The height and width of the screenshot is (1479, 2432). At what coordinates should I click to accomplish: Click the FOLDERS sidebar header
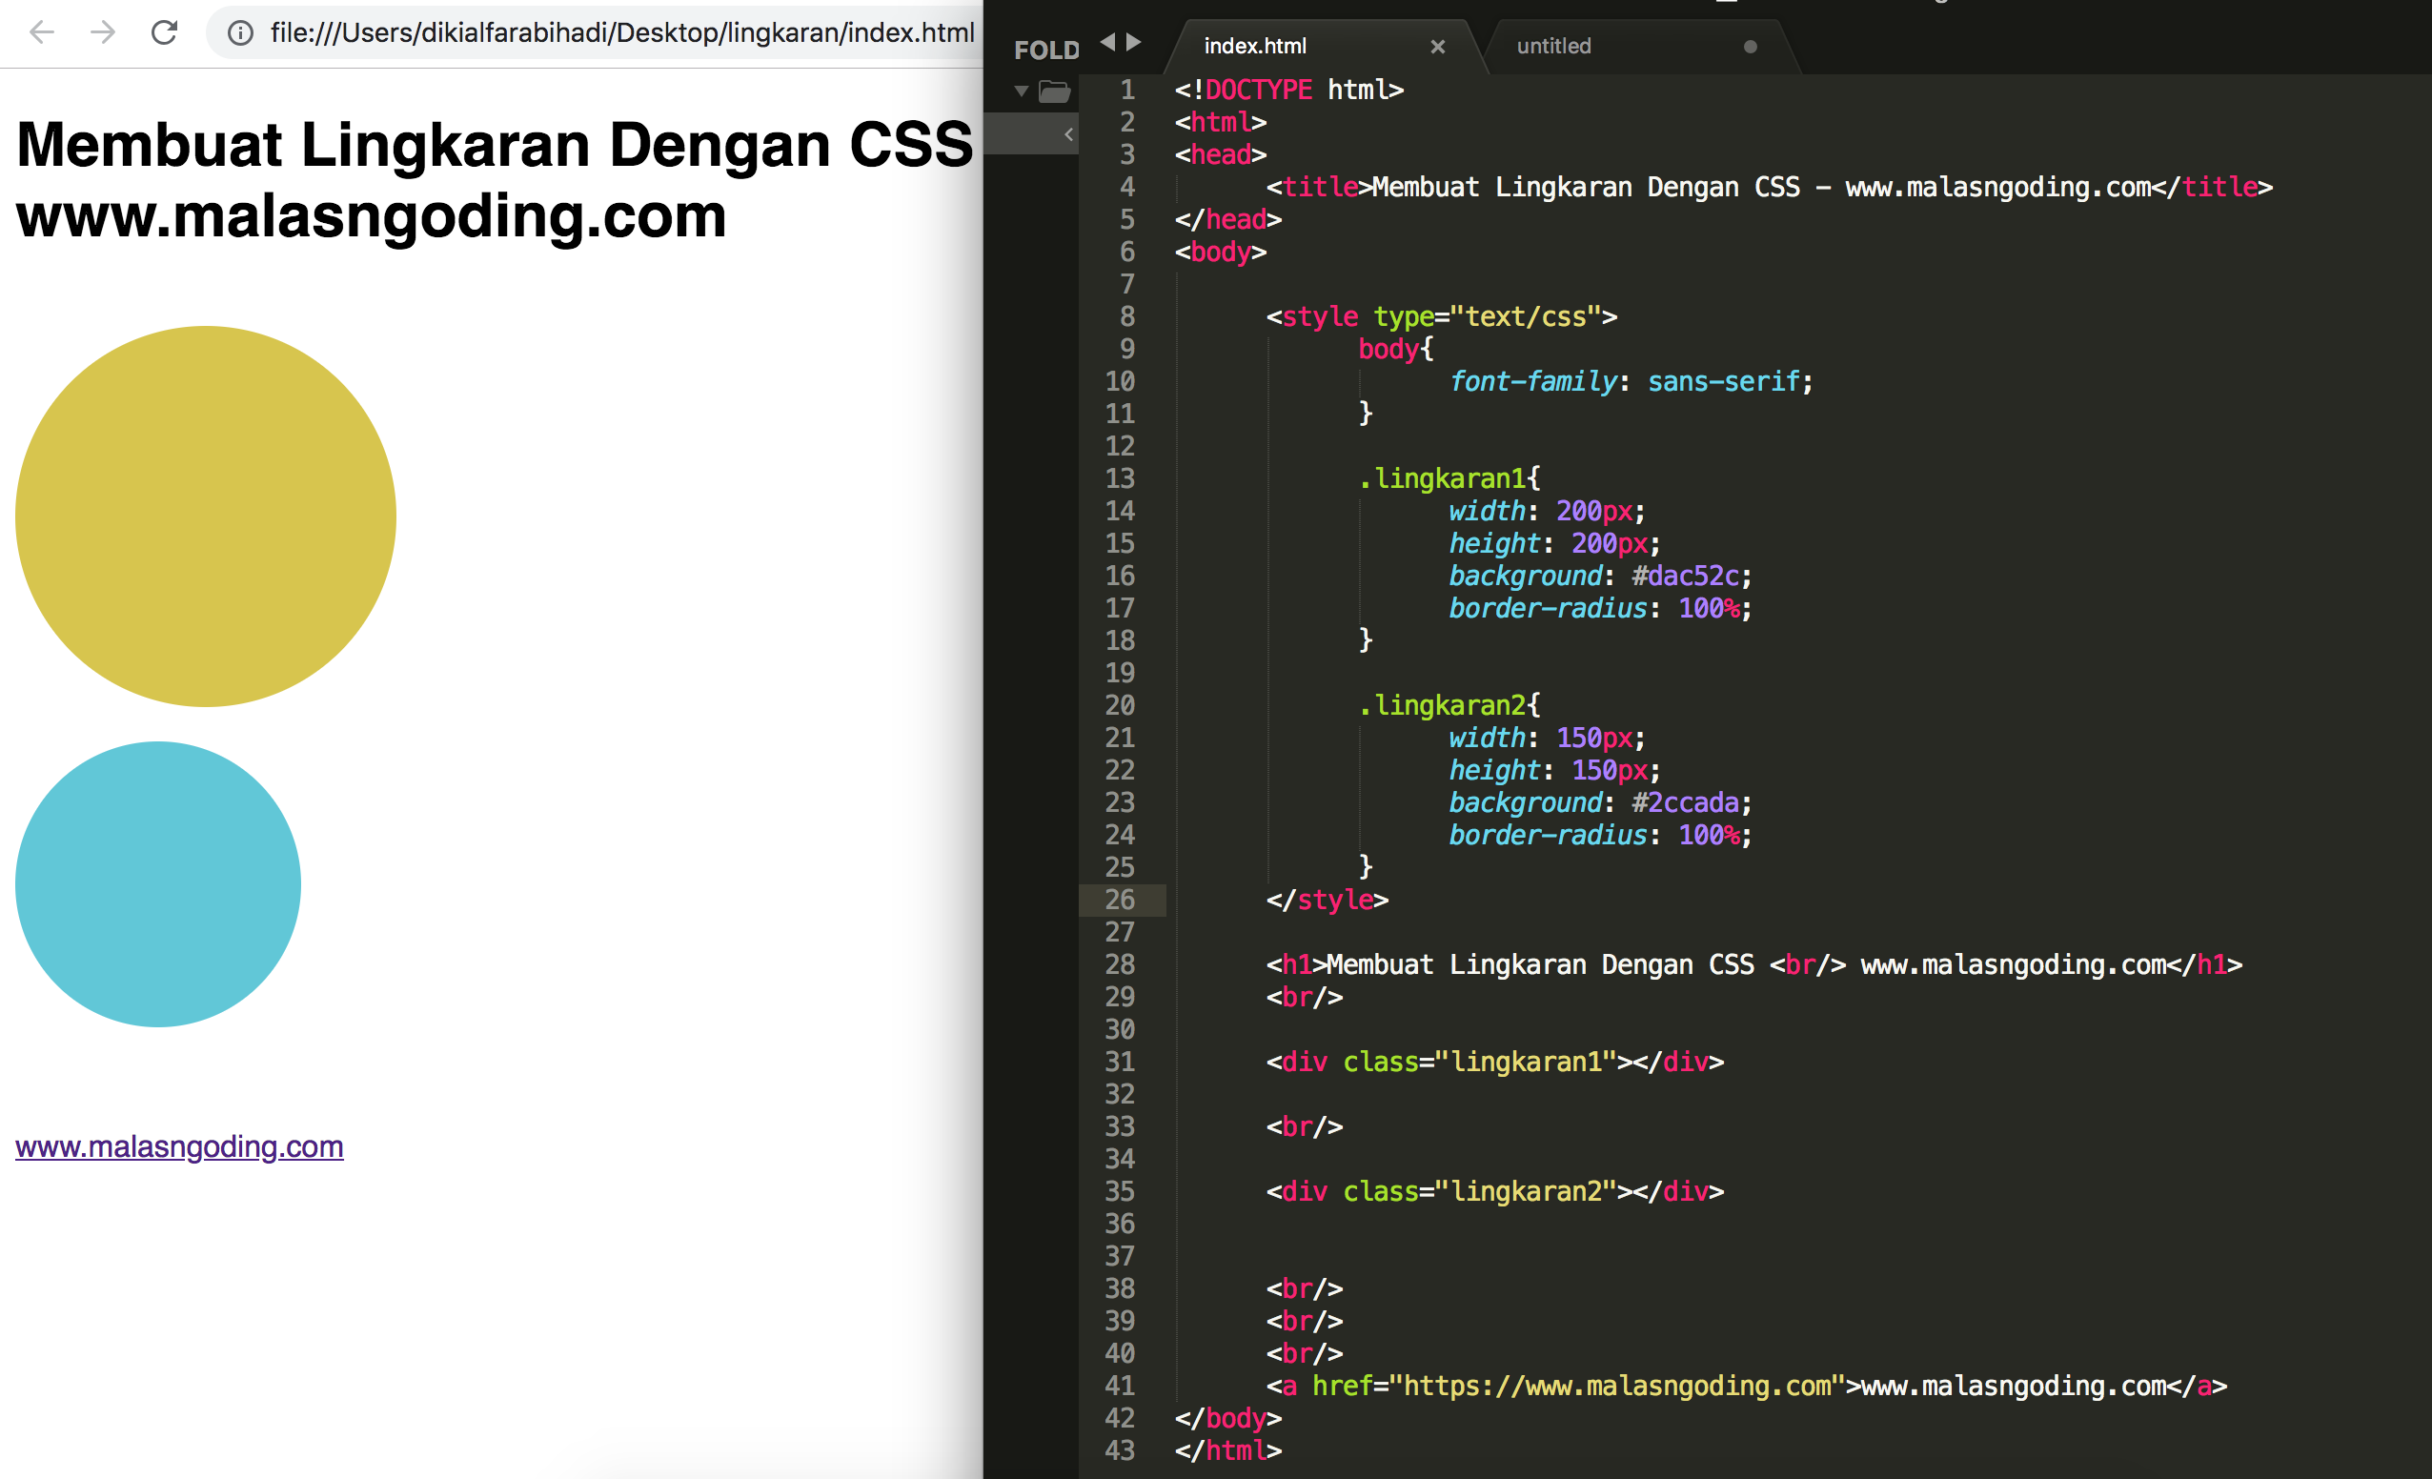[1046, 50]
